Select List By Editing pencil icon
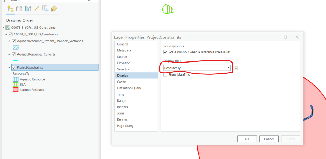Screen dimensions: 326x159 point(36,8)
